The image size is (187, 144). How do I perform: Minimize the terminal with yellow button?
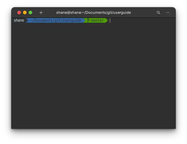pyautogui.click(x=25, y=12)
